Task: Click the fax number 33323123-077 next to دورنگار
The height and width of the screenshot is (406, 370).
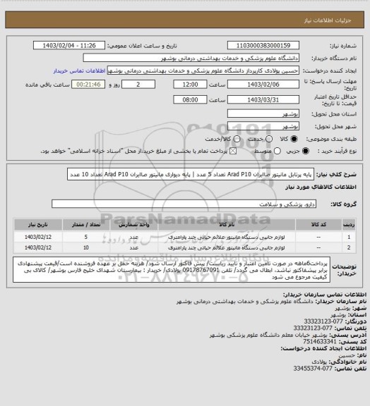Action: pyautogui.click(x=323, y=321)
